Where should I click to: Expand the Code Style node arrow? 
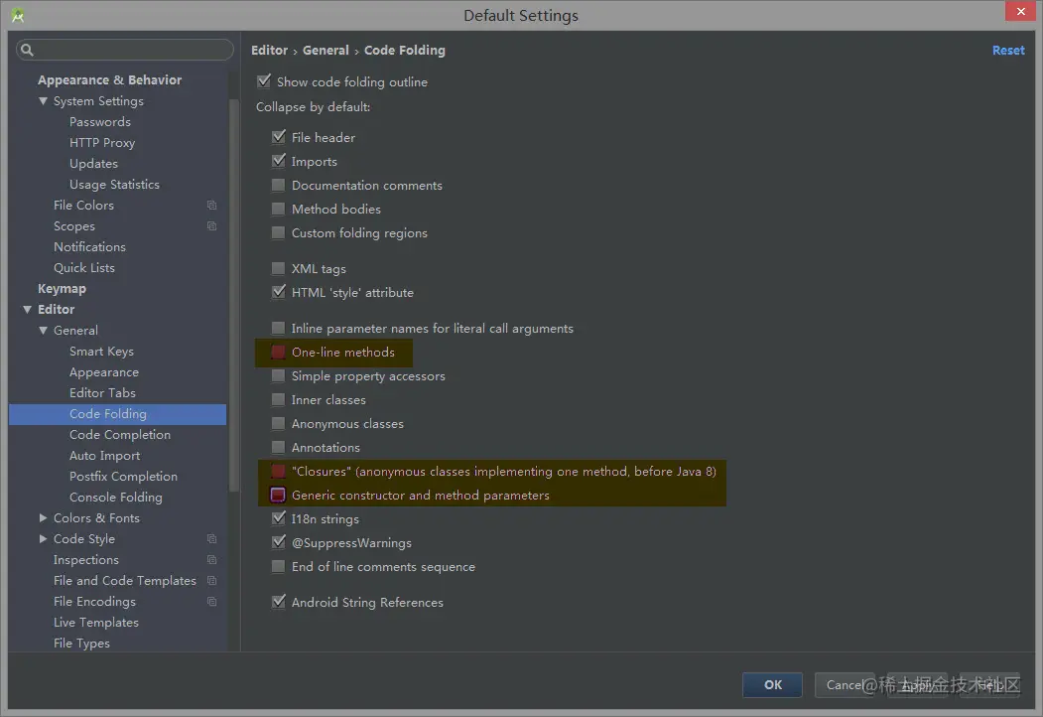tap(44, 538)
